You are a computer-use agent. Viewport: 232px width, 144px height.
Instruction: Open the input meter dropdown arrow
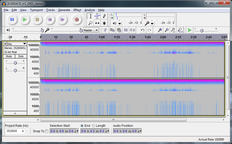click(x=152, y=23)
